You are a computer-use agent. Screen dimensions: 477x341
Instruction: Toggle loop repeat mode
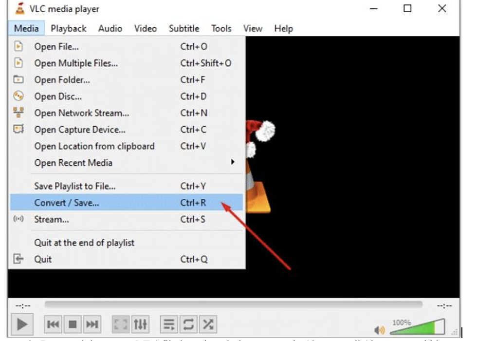[x=188, y=324]
